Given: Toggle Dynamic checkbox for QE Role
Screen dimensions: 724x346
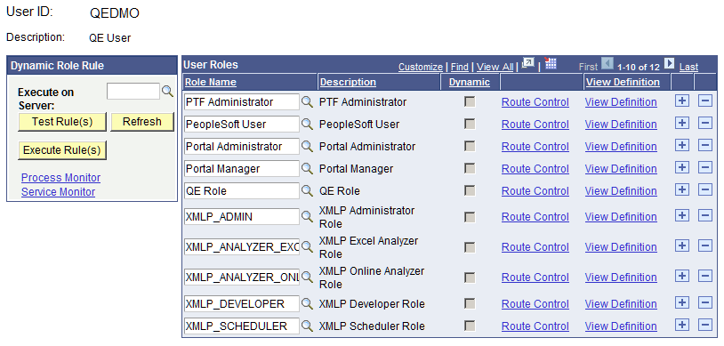Looking at the screenshot, I should 470,190.
